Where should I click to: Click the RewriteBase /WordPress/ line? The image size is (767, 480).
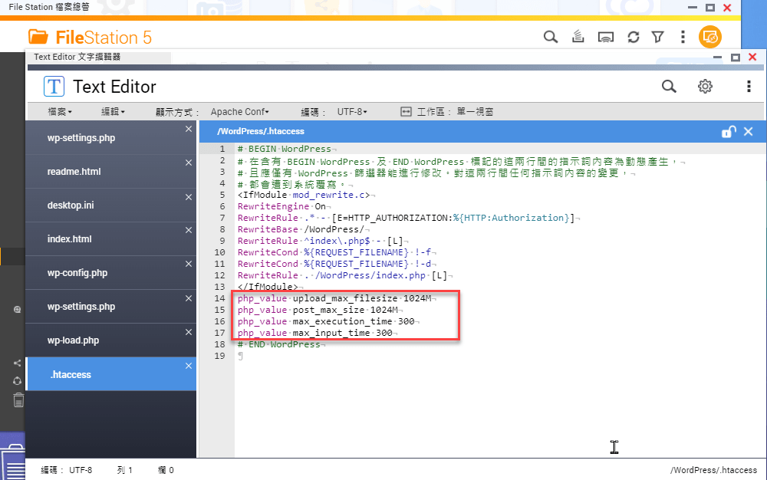pos(301,229)
